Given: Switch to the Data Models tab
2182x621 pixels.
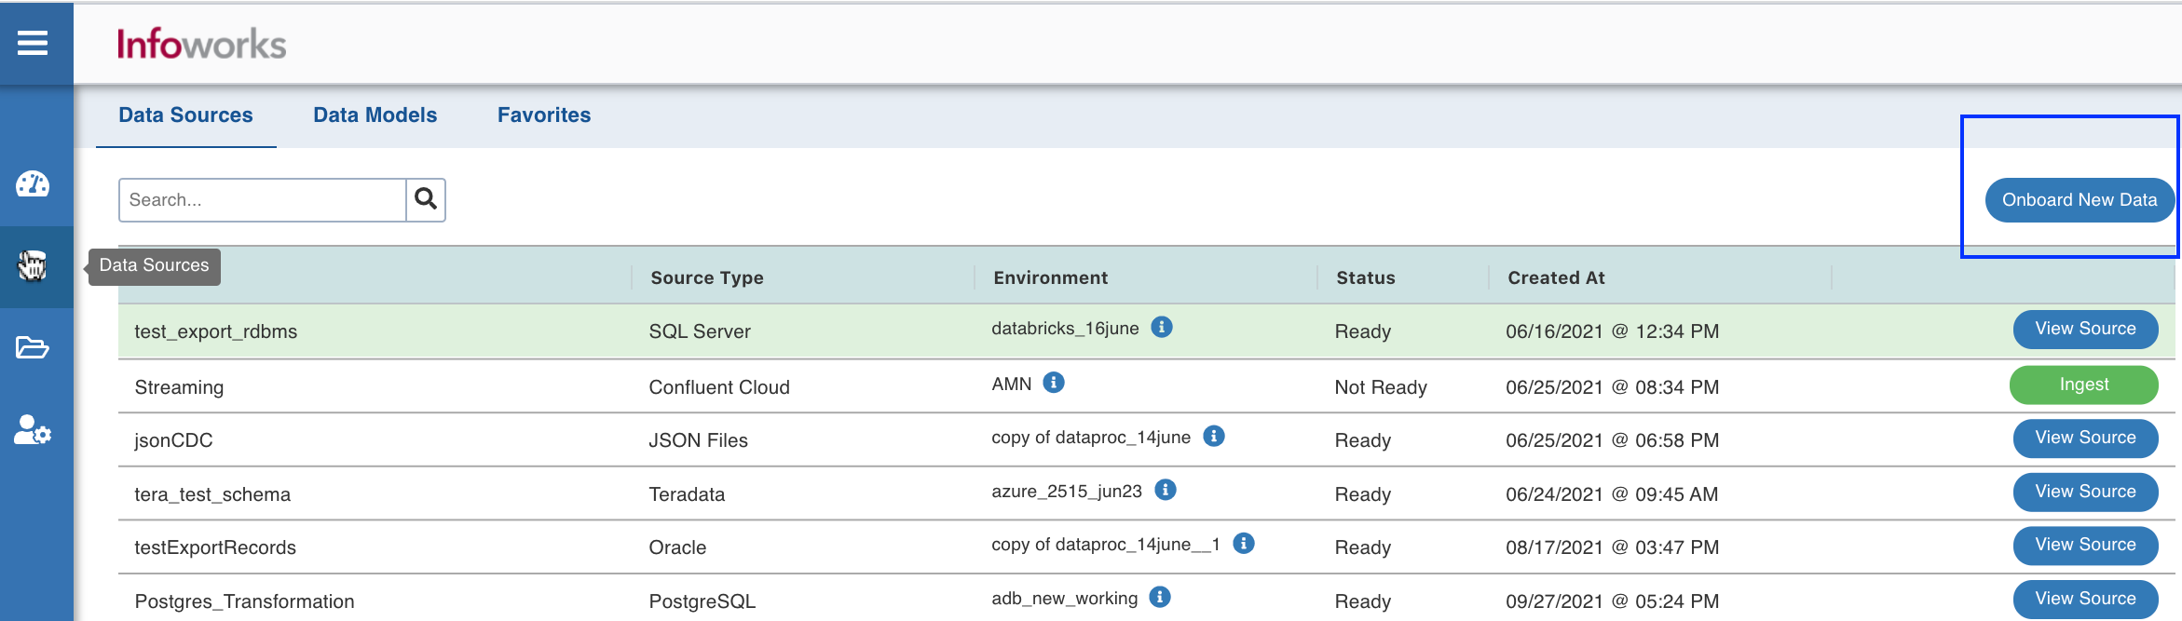Looking at the screenshot, I should pyautogui.click(x=375, y=115).
